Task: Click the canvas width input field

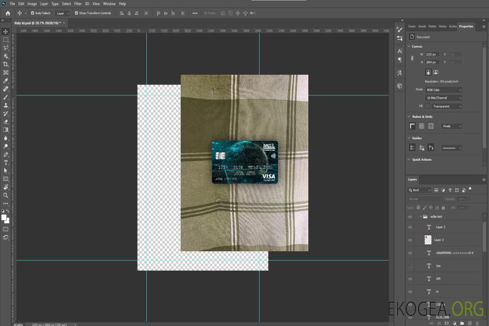Action: [x=432, y=54]
